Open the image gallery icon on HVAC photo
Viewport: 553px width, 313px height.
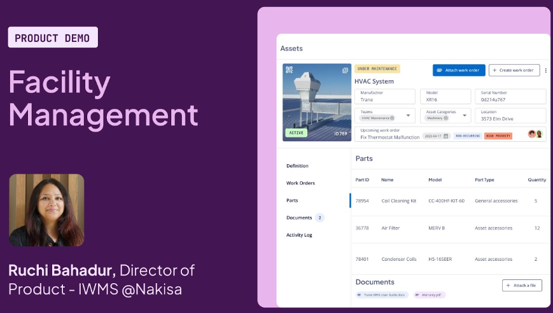[x=346, y=70]
